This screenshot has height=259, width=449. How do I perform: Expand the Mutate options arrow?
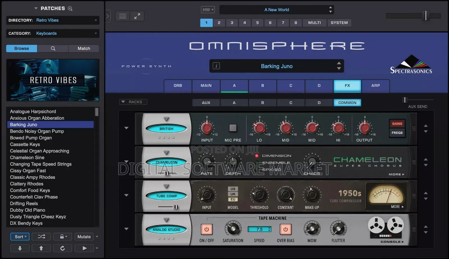pos(97,237)
